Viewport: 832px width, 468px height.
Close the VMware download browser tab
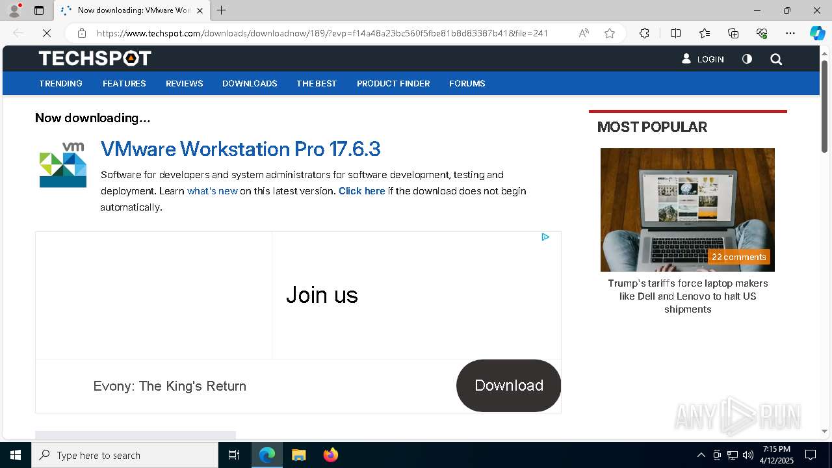[200, 10]
